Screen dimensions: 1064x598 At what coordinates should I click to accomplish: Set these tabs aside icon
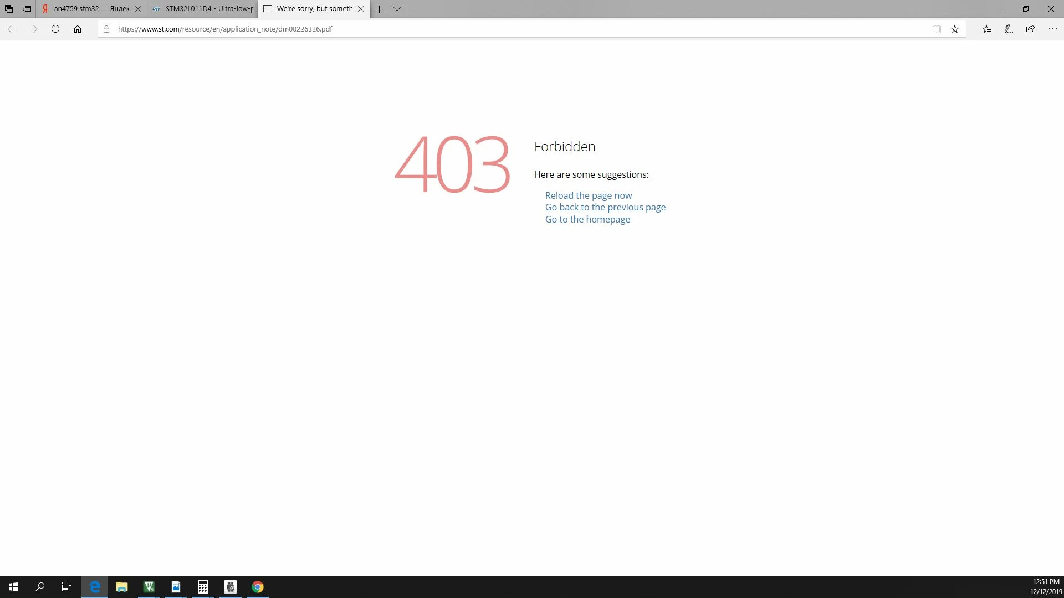(x=27, y=9)
